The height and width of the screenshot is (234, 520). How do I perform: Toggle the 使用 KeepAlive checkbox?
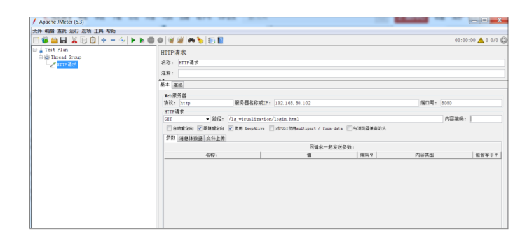click(x=231, y=128)
